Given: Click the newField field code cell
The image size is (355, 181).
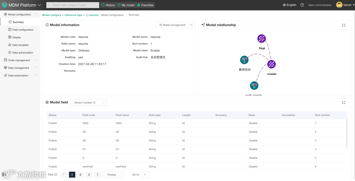Looking at the screenshot, I should (88, 167).
